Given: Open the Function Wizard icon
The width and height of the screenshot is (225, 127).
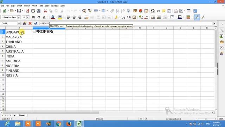Looking at the screenshot, I should tap(25, 23).
